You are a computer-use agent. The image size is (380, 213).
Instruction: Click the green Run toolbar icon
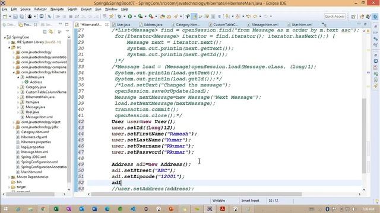(130, 17)
